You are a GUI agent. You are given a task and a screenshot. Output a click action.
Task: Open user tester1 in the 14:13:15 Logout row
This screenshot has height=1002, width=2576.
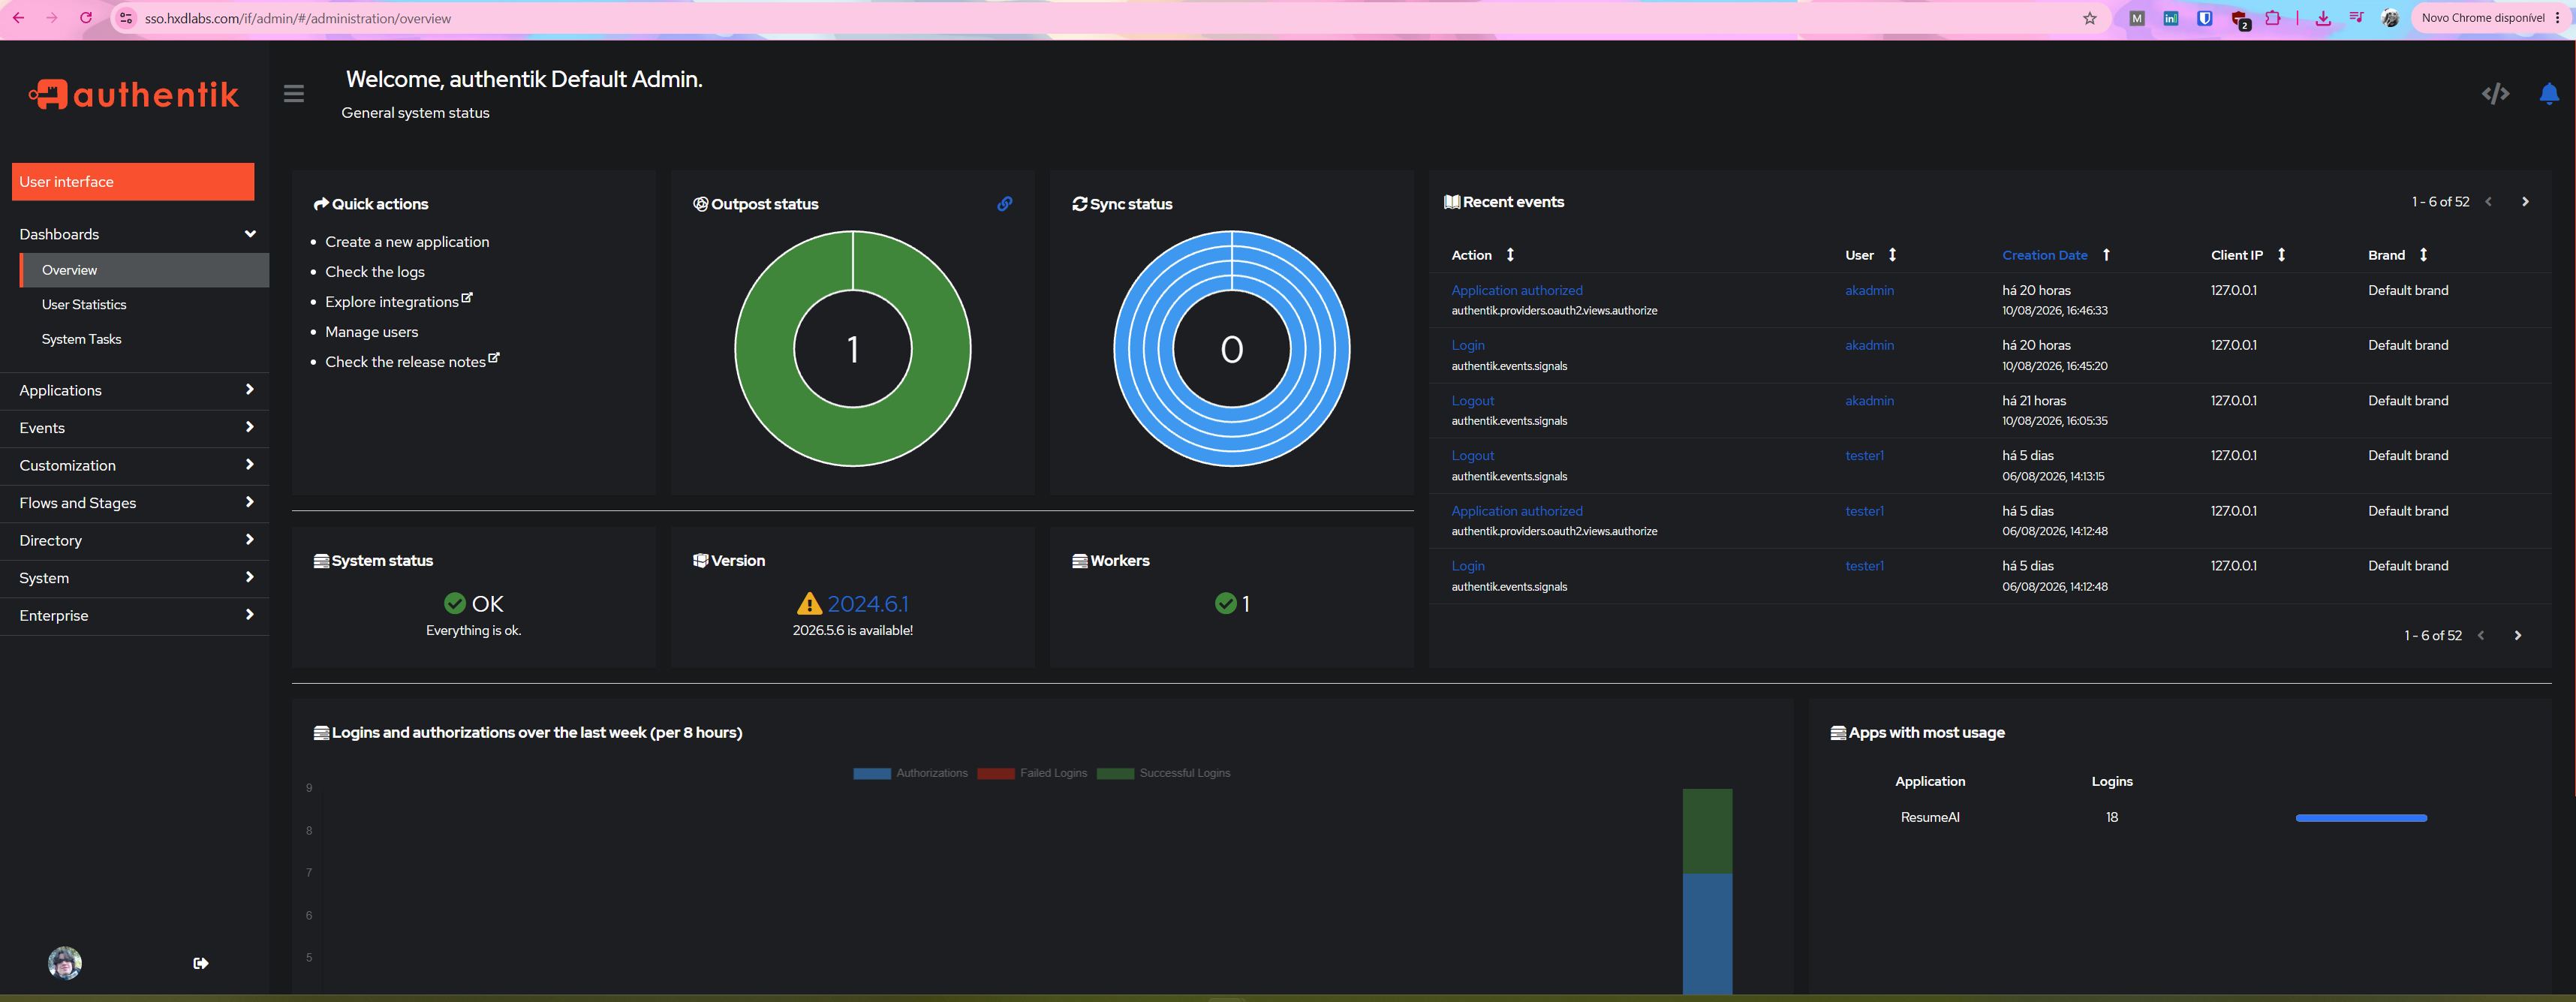[x=1864, y=456]
